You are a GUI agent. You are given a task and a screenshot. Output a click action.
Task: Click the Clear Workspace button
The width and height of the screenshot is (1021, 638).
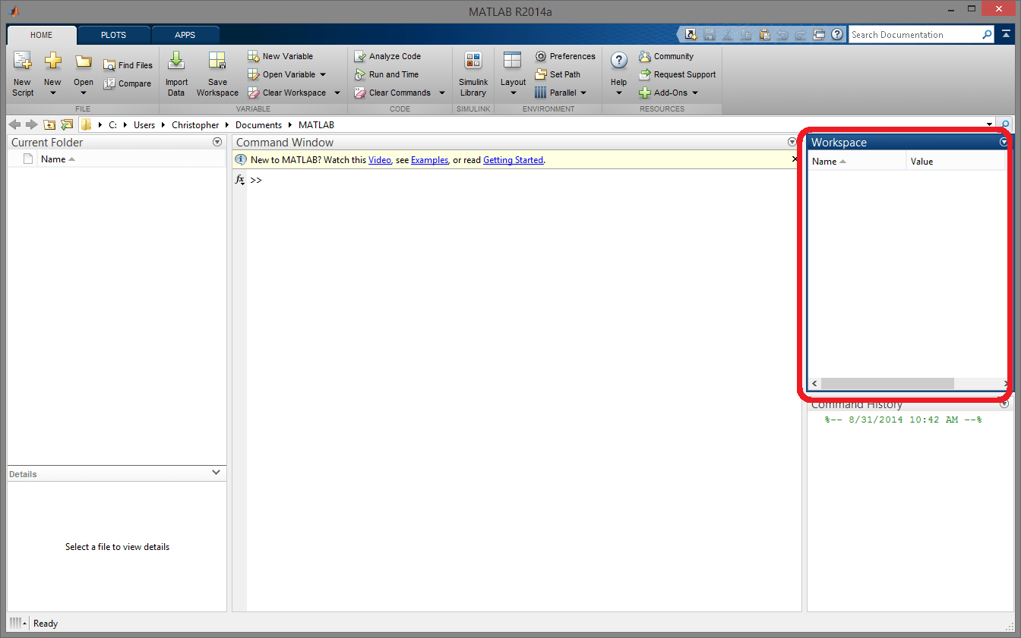[x=286, y=93]
